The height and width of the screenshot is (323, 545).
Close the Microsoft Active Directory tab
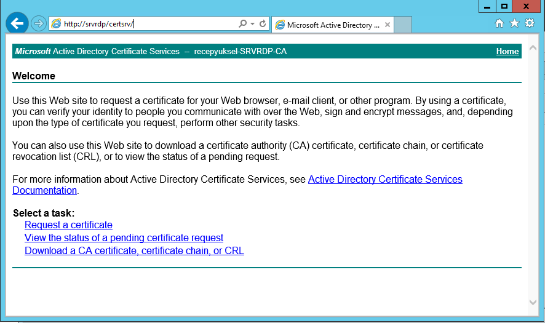(x=387, y=25)
